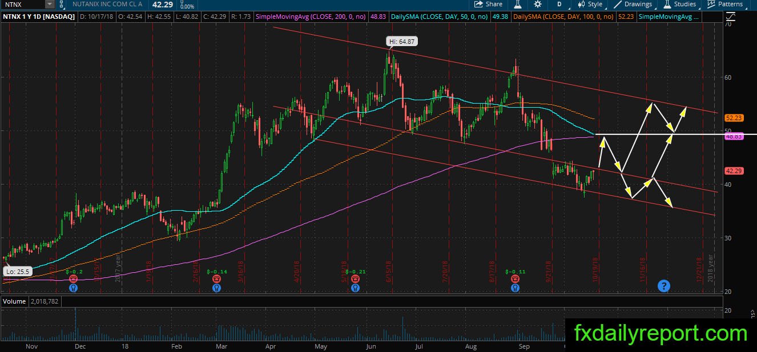Click the Mar label on time axis
Viewport: 757px width, 352px height.
222,346
